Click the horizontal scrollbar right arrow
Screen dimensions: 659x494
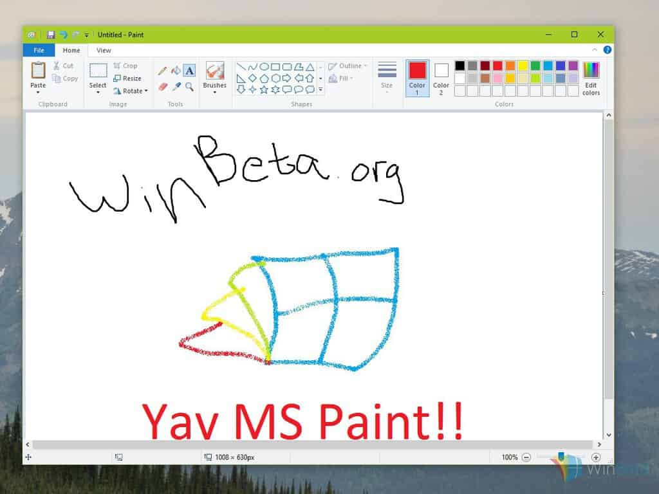click(x=599, y=444)
